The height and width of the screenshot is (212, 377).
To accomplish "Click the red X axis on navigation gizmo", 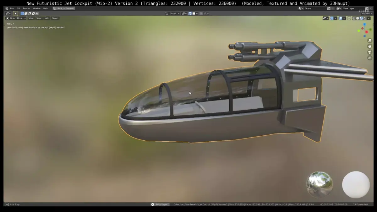I will tap(367, 32).
